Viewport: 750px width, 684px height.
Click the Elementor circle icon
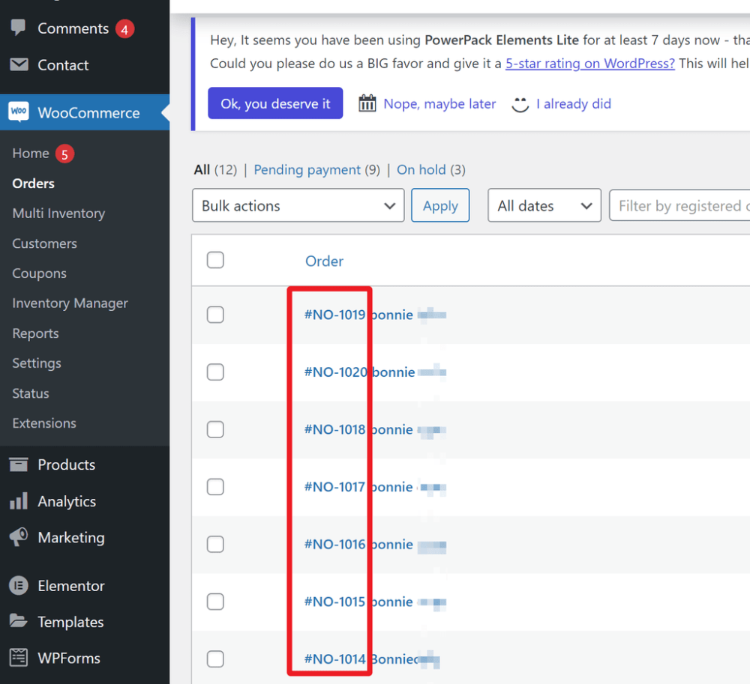pyautogui.click(x=19, y=585)
